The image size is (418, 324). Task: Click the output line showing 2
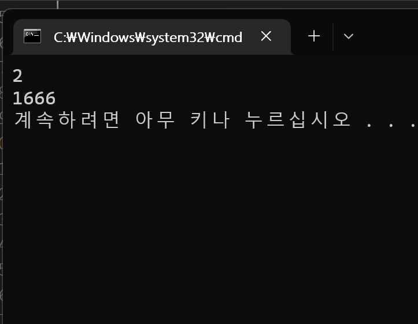(17, 76)
